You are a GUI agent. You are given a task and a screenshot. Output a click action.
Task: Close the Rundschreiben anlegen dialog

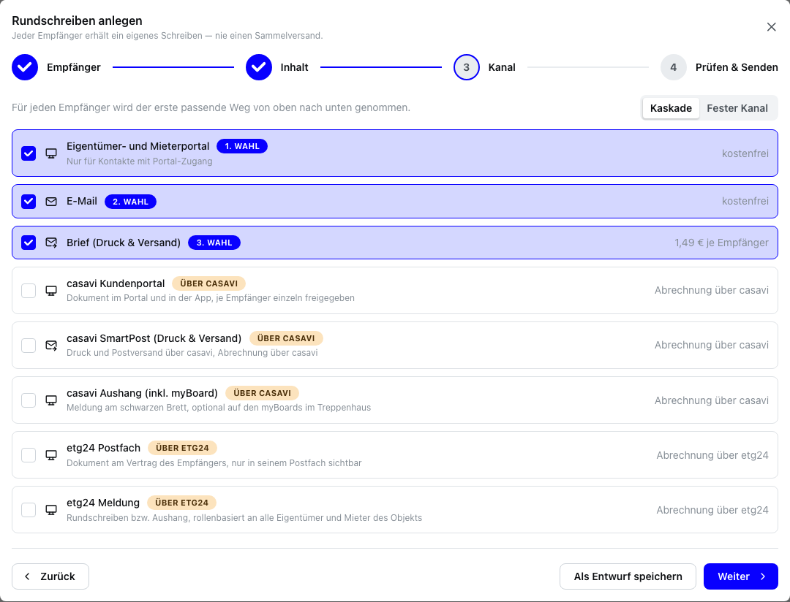[x=772, y=27]
